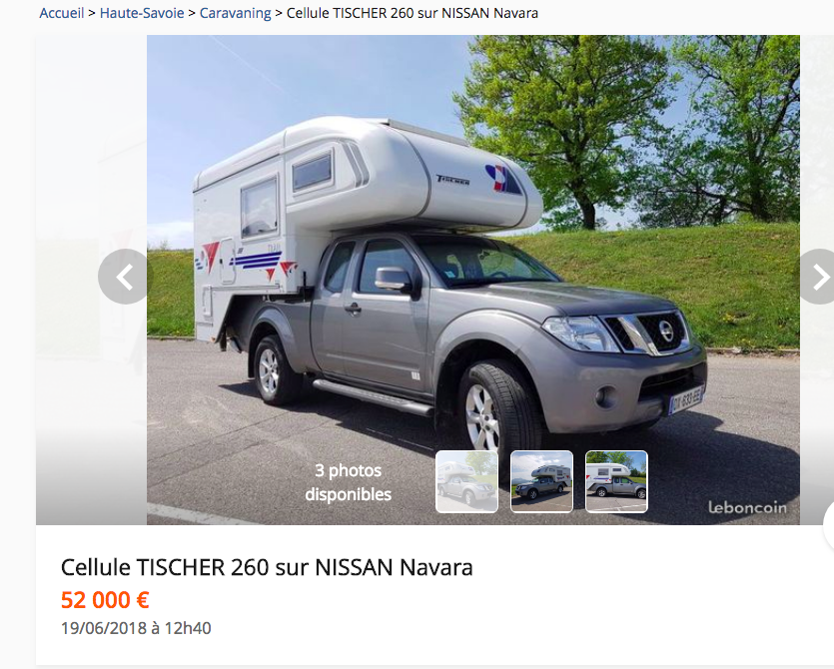Click the blurred preview panel left of photo
This screenshot has height=669, width=834.
pyautogui.click(x=91, y=280)
